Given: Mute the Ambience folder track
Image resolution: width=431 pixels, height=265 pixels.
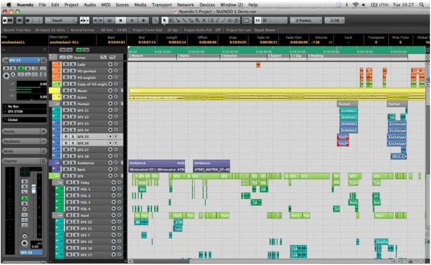Looking at the screenshot, I should pyautogui.click(x=66, y=162).
